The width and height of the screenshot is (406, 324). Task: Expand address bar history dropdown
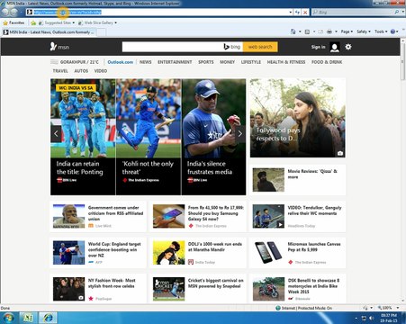tap(291, 13)
